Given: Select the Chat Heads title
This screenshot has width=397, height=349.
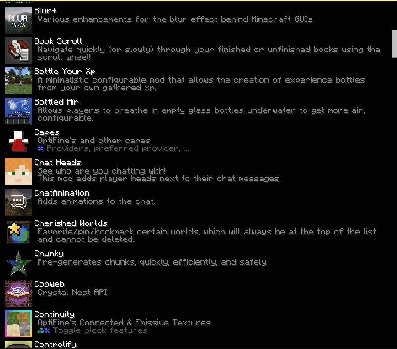Looking at the screenshot, I should tap(58, 162).
